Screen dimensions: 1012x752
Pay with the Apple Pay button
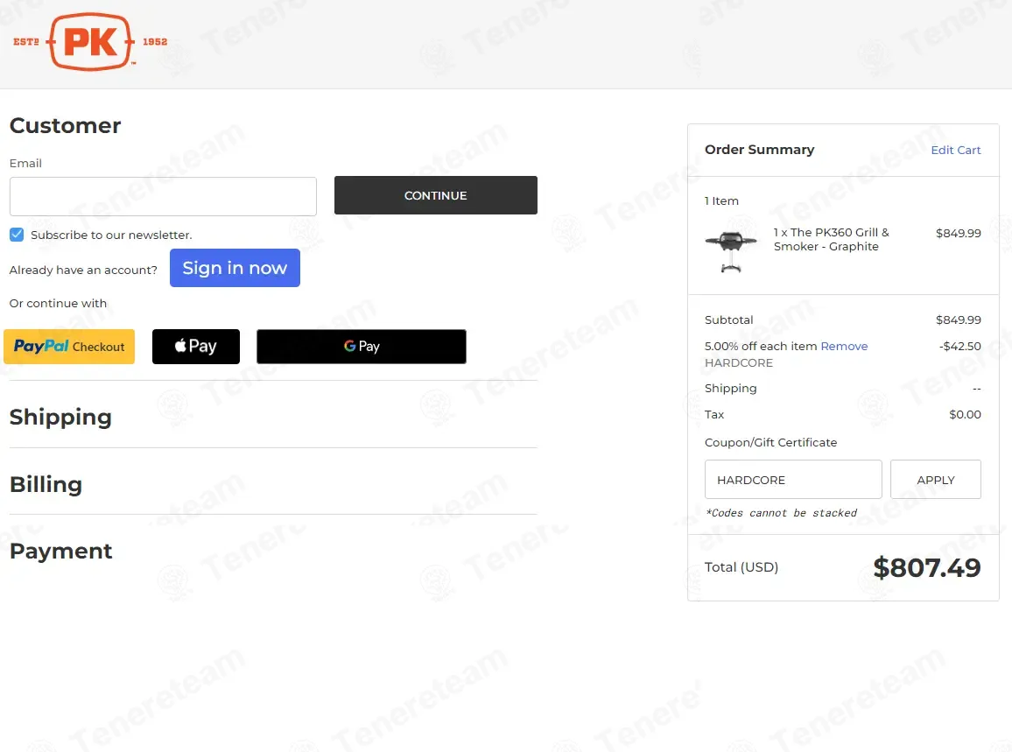pyautogui.click(x=195, y=347)
